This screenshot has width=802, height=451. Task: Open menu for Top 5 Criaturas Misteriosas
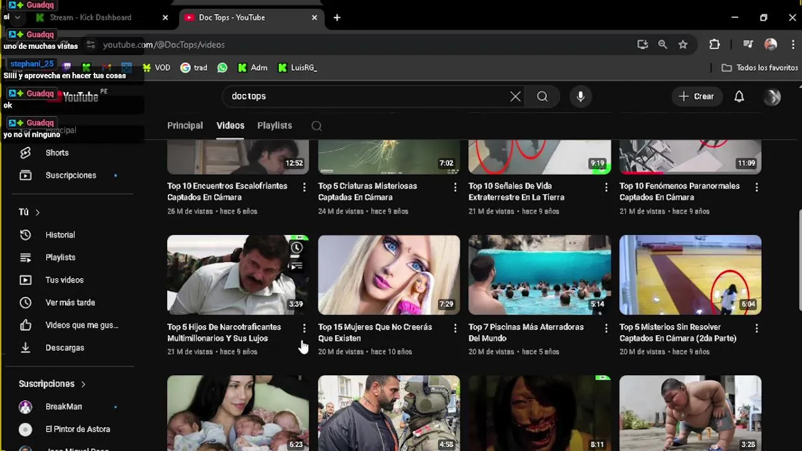(456, 187)
